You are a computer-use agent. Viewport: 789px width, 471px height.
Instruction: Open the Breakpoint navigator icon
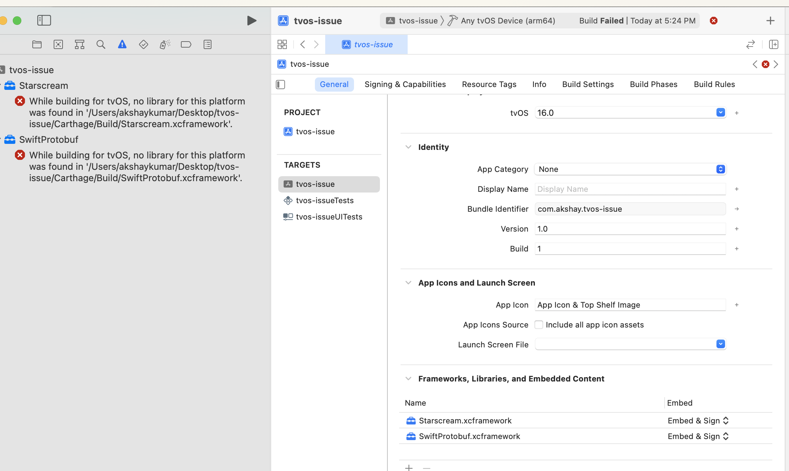tap(186, 44)
